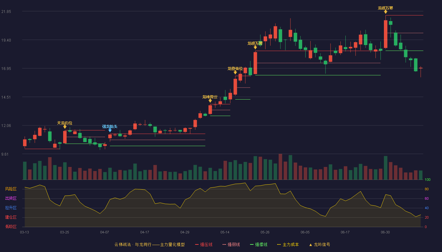
Task: Click the 低吸区 zone label
Action: click(x=11, y=226)
